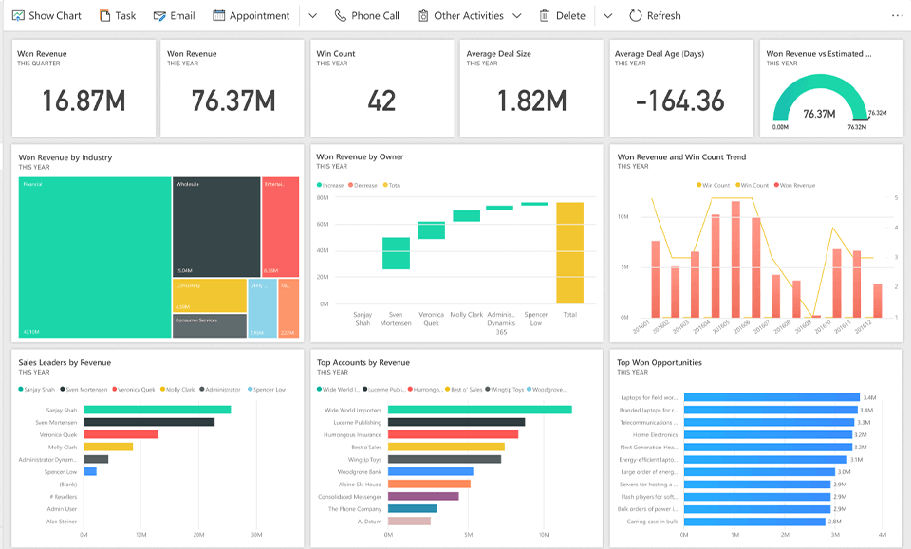
Task: Create a new Task from the toolbar
Action: coord(104,16)
